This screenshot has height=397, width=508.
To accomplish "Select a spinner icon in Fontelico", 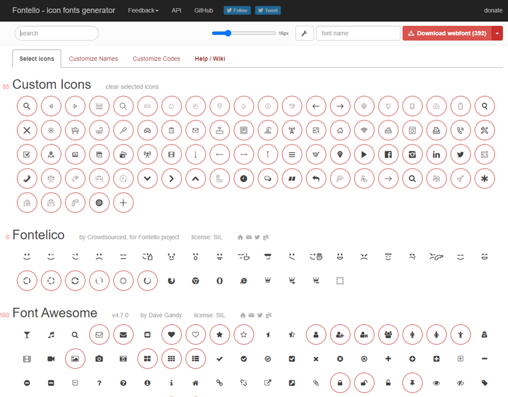I will pyautogui.click(x=27, y=280).
